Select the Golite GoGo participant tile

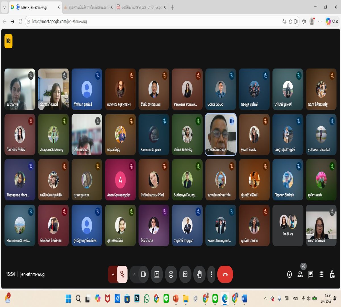click(221, 89)
